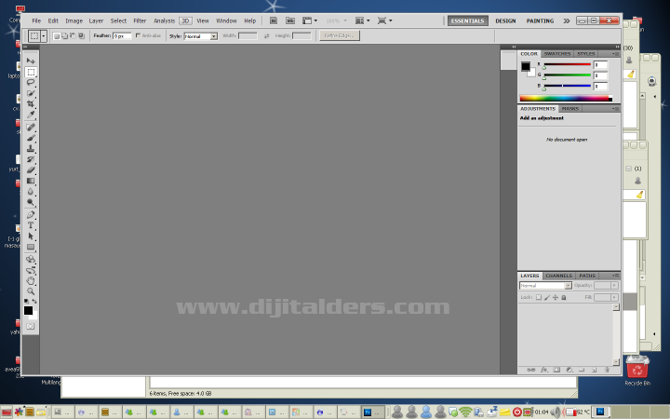
Task: Open the File menu
Action: point(36,20)
